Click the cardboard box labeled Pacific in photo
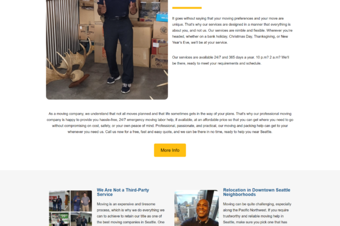 [159, 62]
